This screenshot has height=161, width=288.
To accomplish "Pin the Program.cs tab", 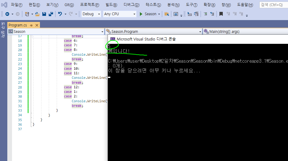I will coord(31,25).
